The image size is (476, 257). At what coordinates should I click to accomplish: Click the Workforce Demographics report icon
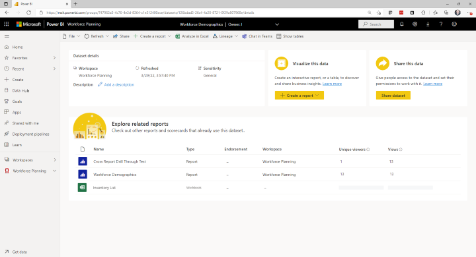[x=82, y=175]
